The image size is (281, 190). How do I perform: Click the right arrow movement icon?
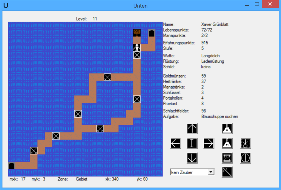pyautogui.click(x=209, y=143)
